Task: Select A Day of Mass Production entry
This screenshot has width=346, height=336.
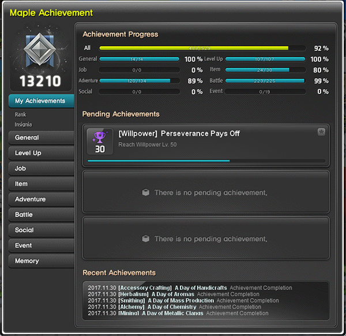Action: click(183, 300)
